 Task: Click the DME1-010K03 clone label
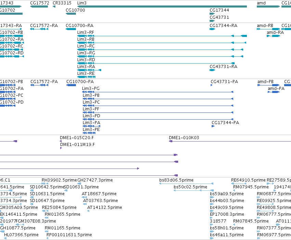click(x=184, y=137)
